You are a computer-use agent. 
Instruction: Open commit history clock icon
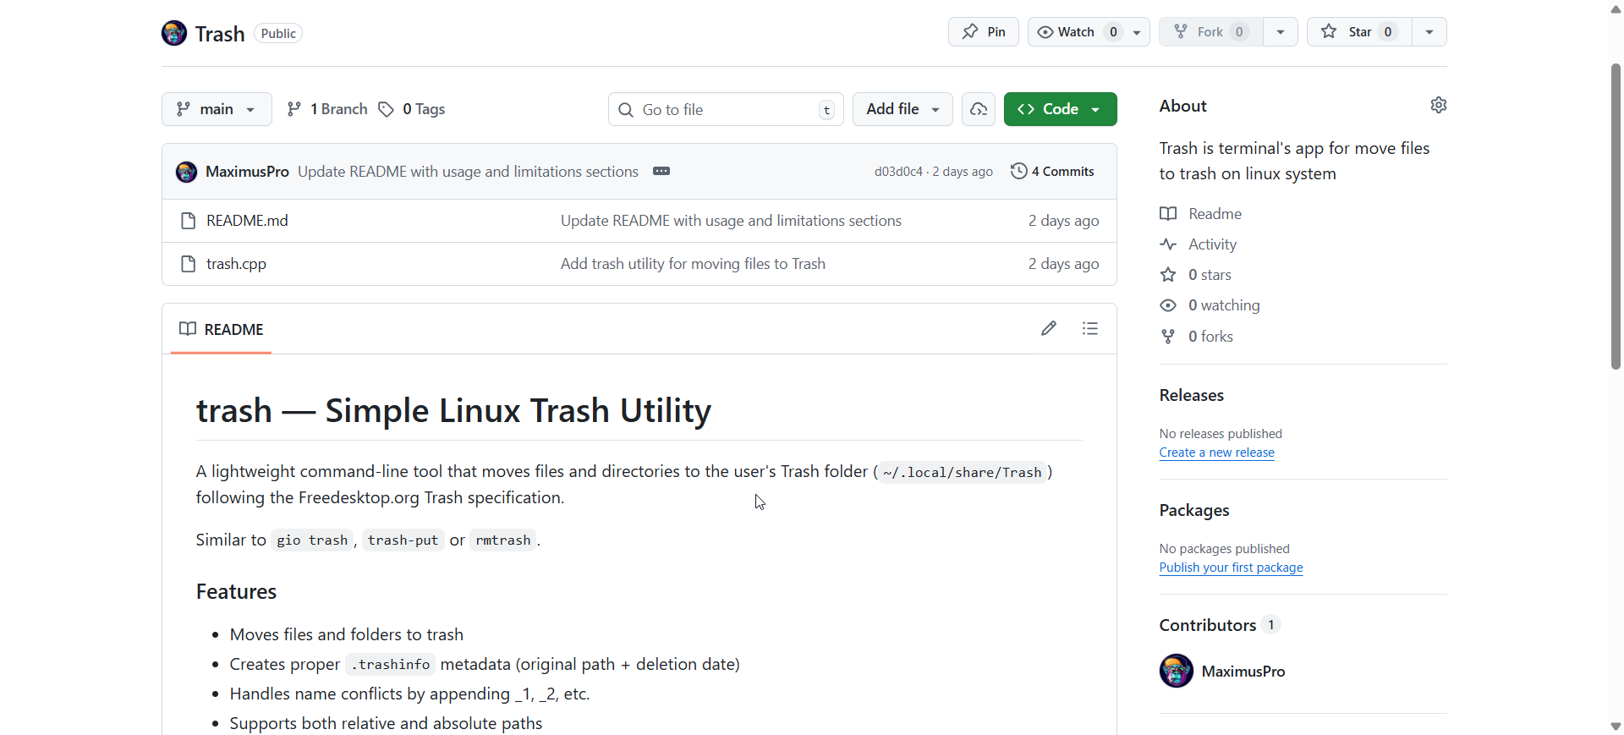[1019, 171]
